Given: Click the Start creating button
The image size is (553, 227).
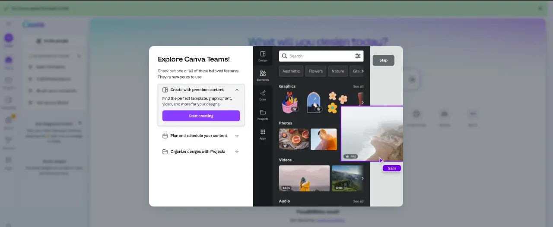Looking at the screenshot, I should [201, 116].
